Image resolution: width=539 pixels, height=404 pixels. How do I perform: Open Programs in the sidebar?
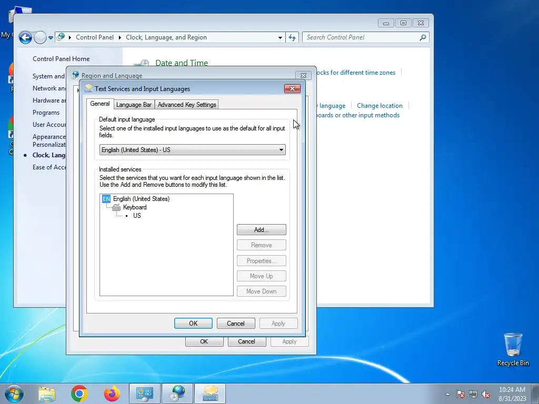click(46, 113)
